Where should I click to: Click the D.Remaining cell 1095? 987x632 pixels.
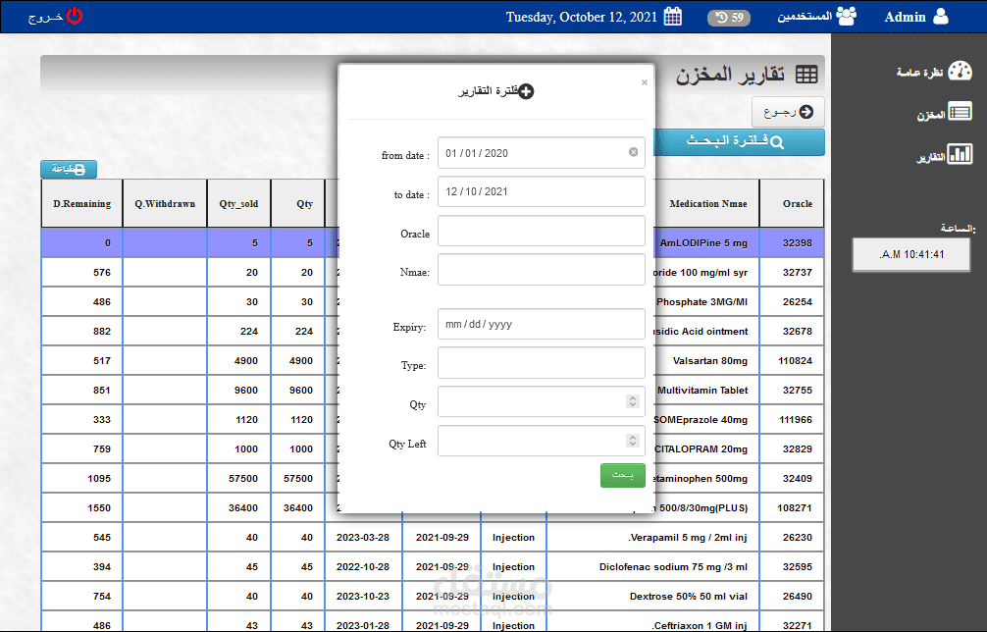click(x=81, y=478)
